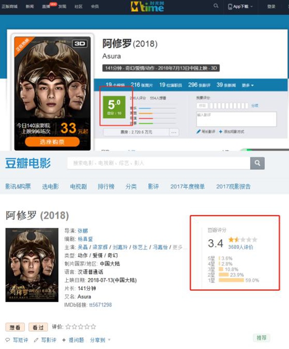Rate five stars on Douban rating row
The image size is (289, 349).
point(94,327)
